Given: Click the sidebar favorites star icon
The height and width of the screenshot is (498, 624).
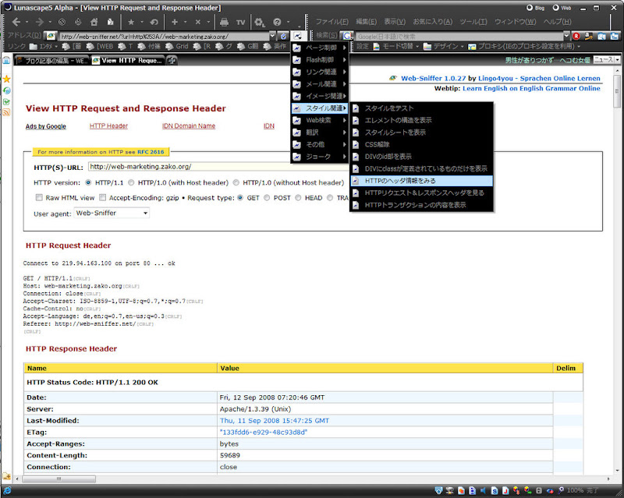Looking at the screenshot, I should point(6,79).
